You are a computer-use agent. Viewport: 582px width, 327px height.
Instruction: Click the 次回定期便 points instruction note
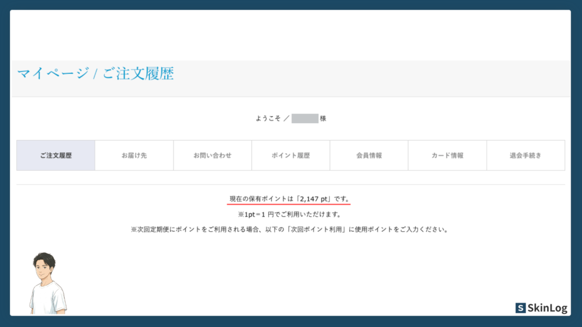pyautogui.click(x=290, y=229)
